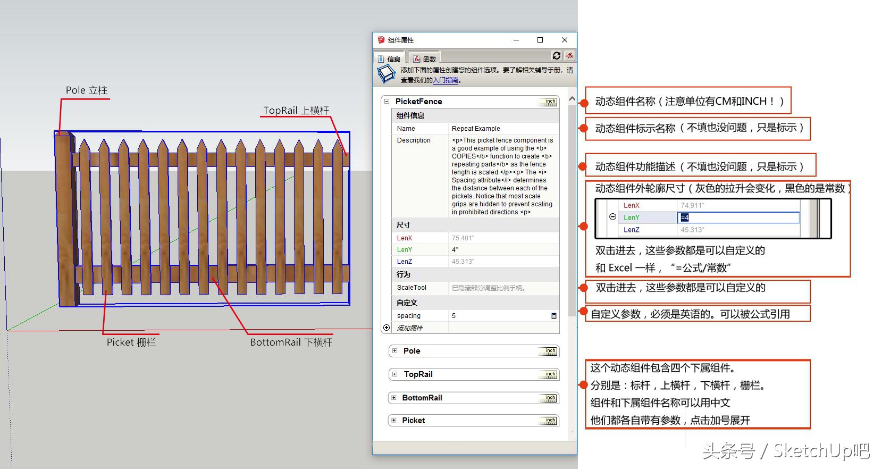Click the =4 formula field in the inset
Viewport: 882px width, 469px height.
coord(738,217)
